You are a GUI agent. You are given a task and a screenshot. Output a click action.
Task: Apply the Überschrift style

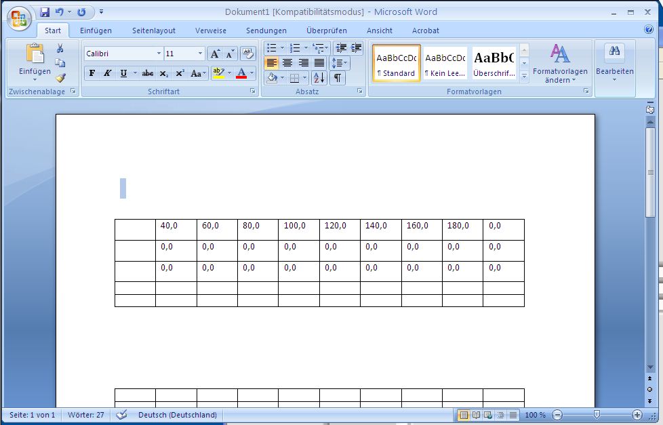[x=494, y=63]
